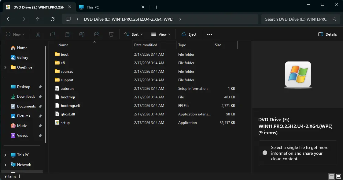Click the Copy icon in toolbar
This screenshot has height=180, width=343.
(53, 34)
